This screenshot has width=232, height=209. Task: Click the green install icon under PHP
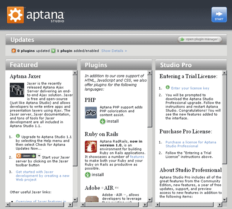[102, 121]
